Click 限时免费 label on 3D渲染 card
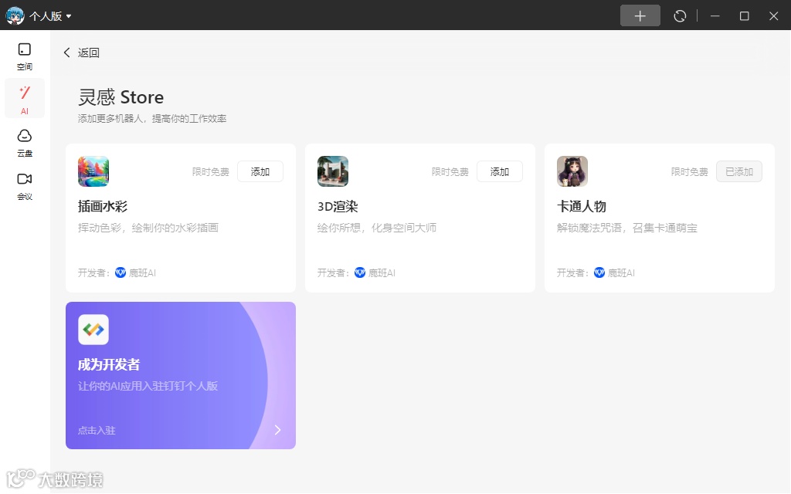Screen dimensions: 791x494 coord(450,172)
